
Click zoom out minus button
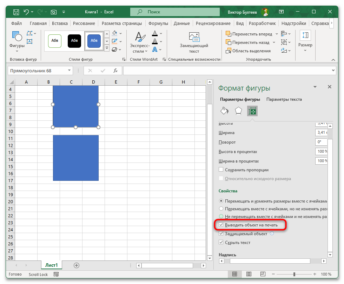tap(273, 274)
